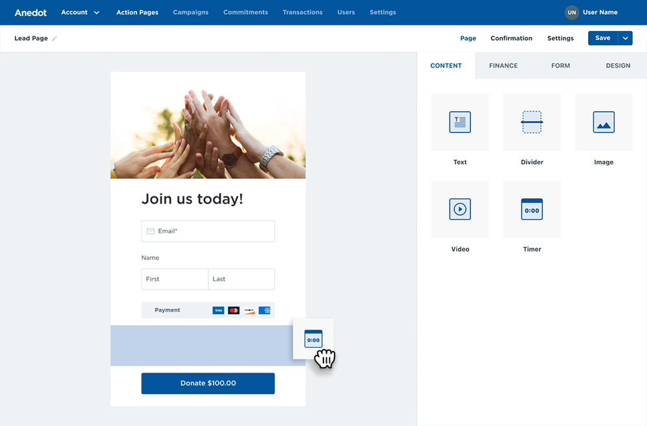Image resolution: width=647 pixels, height=426 pixels.
Task: Click the hands header image
Action: [x=208, y=125]
